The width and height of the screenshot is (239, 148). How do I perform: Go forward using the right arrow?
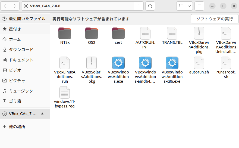tap(15, 6)
